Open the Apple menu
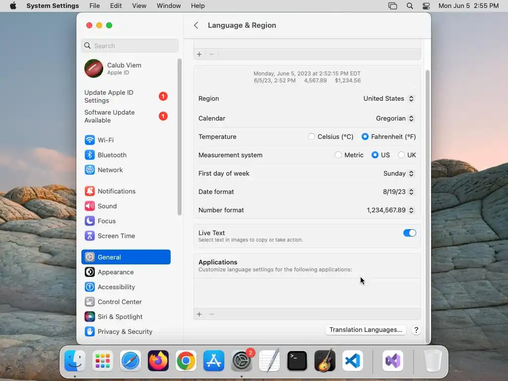508x381 pixels. tap(13, 6)
